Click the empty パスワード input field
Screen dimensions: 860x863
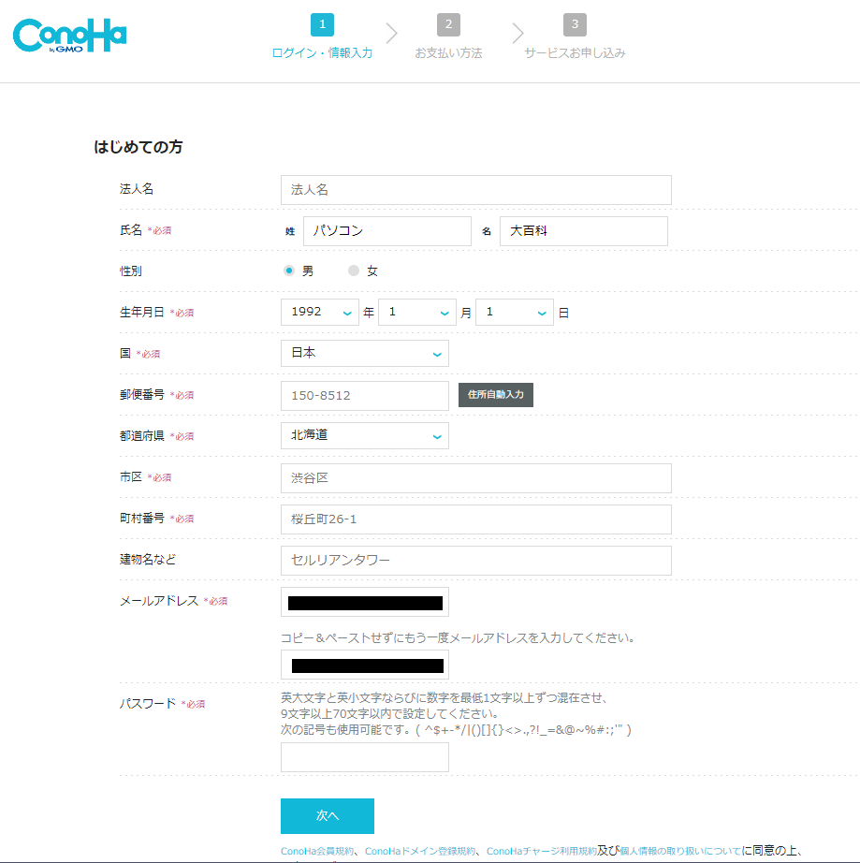tap(364, 757)
